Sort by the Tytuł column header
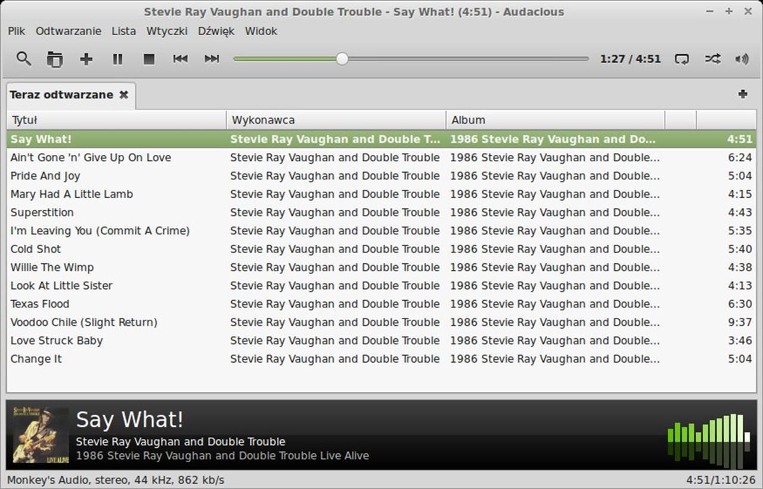Viewport: 763px width, 489px height. (116, 120)
